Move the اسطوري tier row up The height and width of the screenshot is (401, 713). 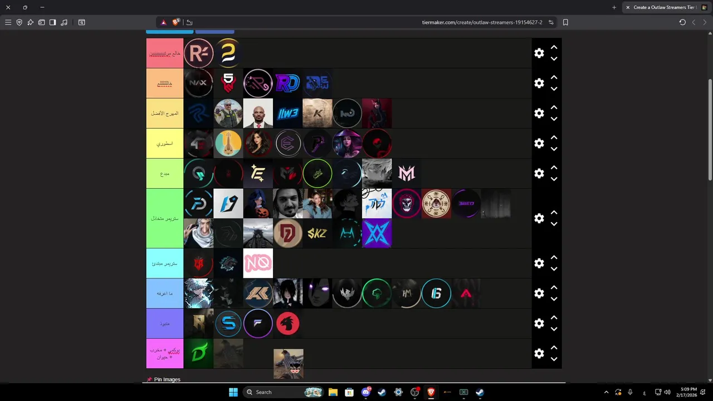[554, 138]
